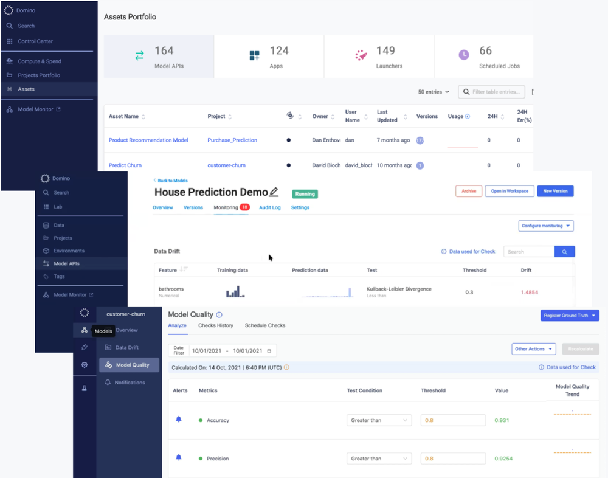Click the Accuracy threshold input field
Screen dimensions: 608x478
click(453, 420)
